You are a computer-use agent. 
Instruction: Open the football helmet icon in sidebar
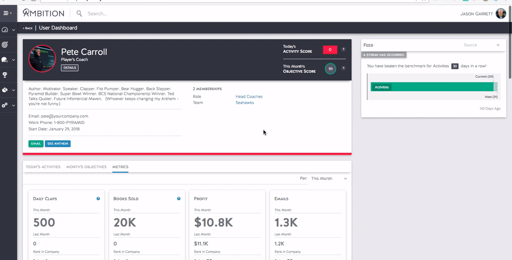[5, 60]
